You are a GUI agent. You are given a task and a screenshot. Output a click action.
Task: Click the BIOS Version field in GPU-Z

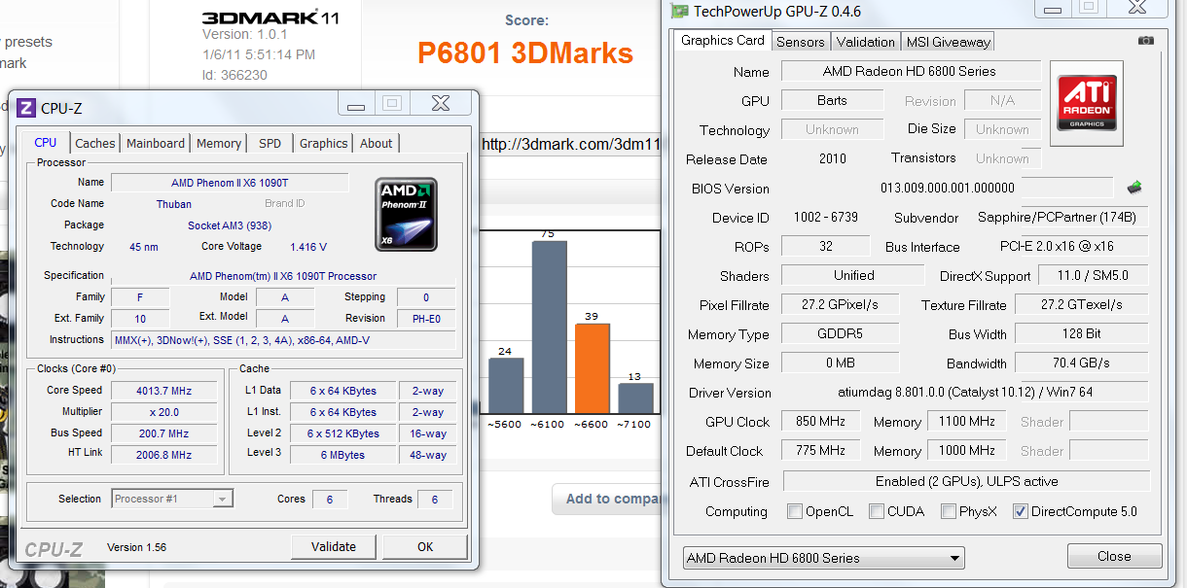click(x=948, y=188)
